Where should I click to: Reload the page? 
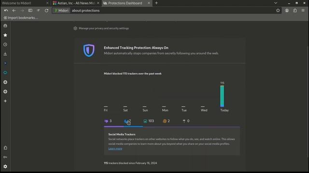click(46, 11)
